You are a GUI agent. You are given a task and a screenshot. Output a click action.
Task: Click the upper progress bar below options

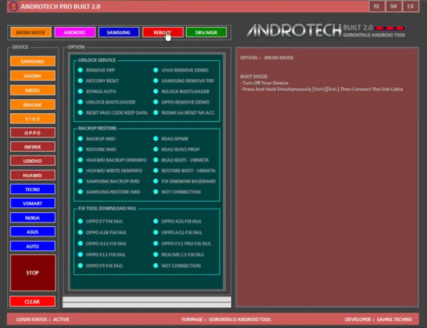pos(147,299)
